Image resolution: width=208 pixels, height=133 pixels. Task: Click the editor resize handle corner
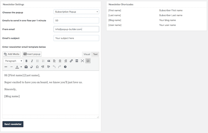[x=98, y=117]
